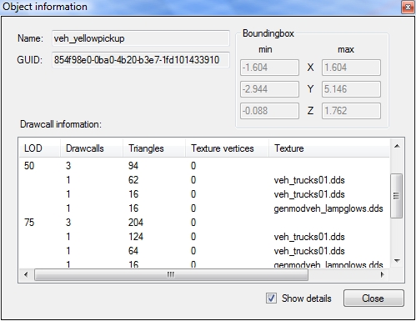The width and height of the screenshot is (416, 321).
Task: Select the bounding box min Y field
Action: (269, 89)
